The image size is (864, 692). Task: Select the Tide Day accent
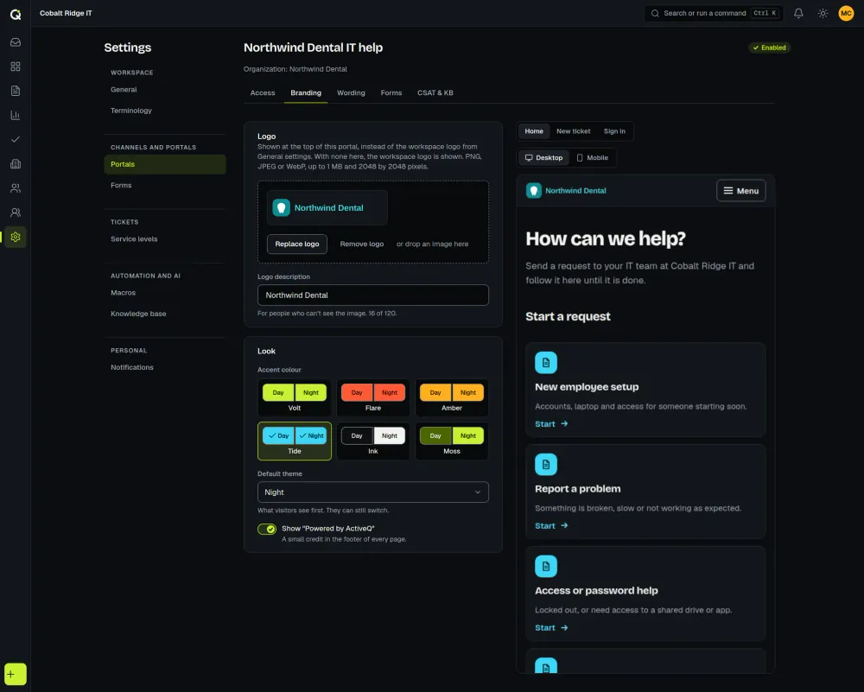[x=278, y=435]
